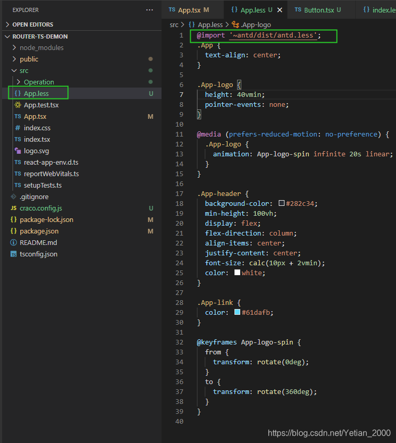Open index.tsx file
396x443 pixels.
82,139
